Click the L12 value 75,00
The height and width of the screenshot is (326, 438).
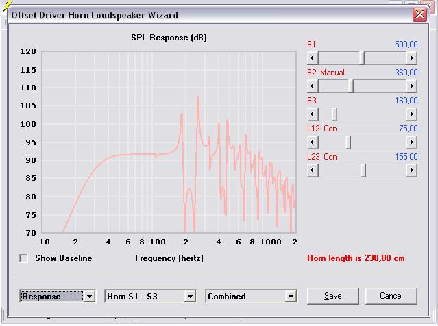point(409,129)
